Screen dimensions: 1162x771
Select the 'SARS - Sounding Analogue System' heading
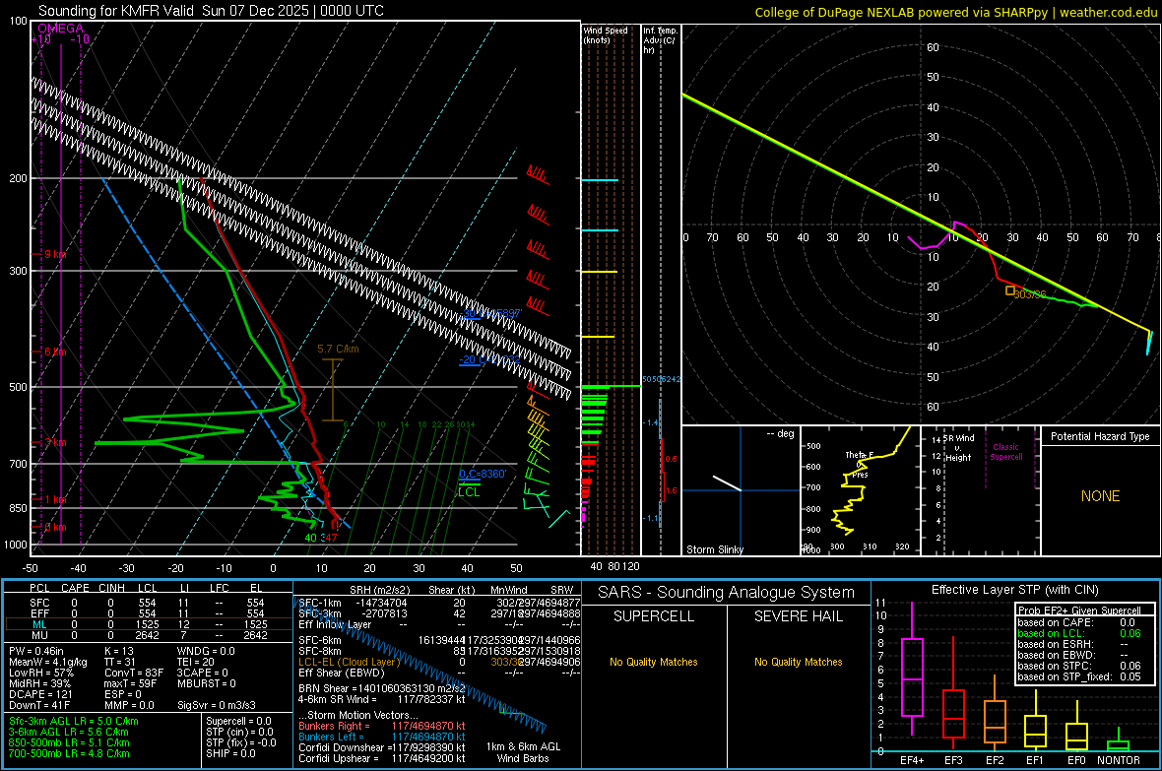point(727,593)
